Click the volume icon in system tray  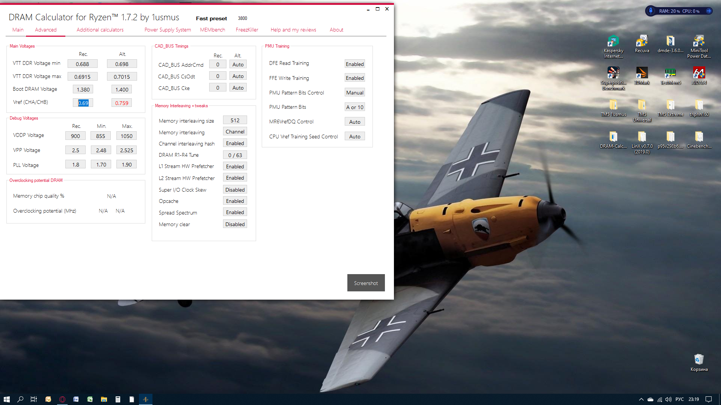(668, 399)
